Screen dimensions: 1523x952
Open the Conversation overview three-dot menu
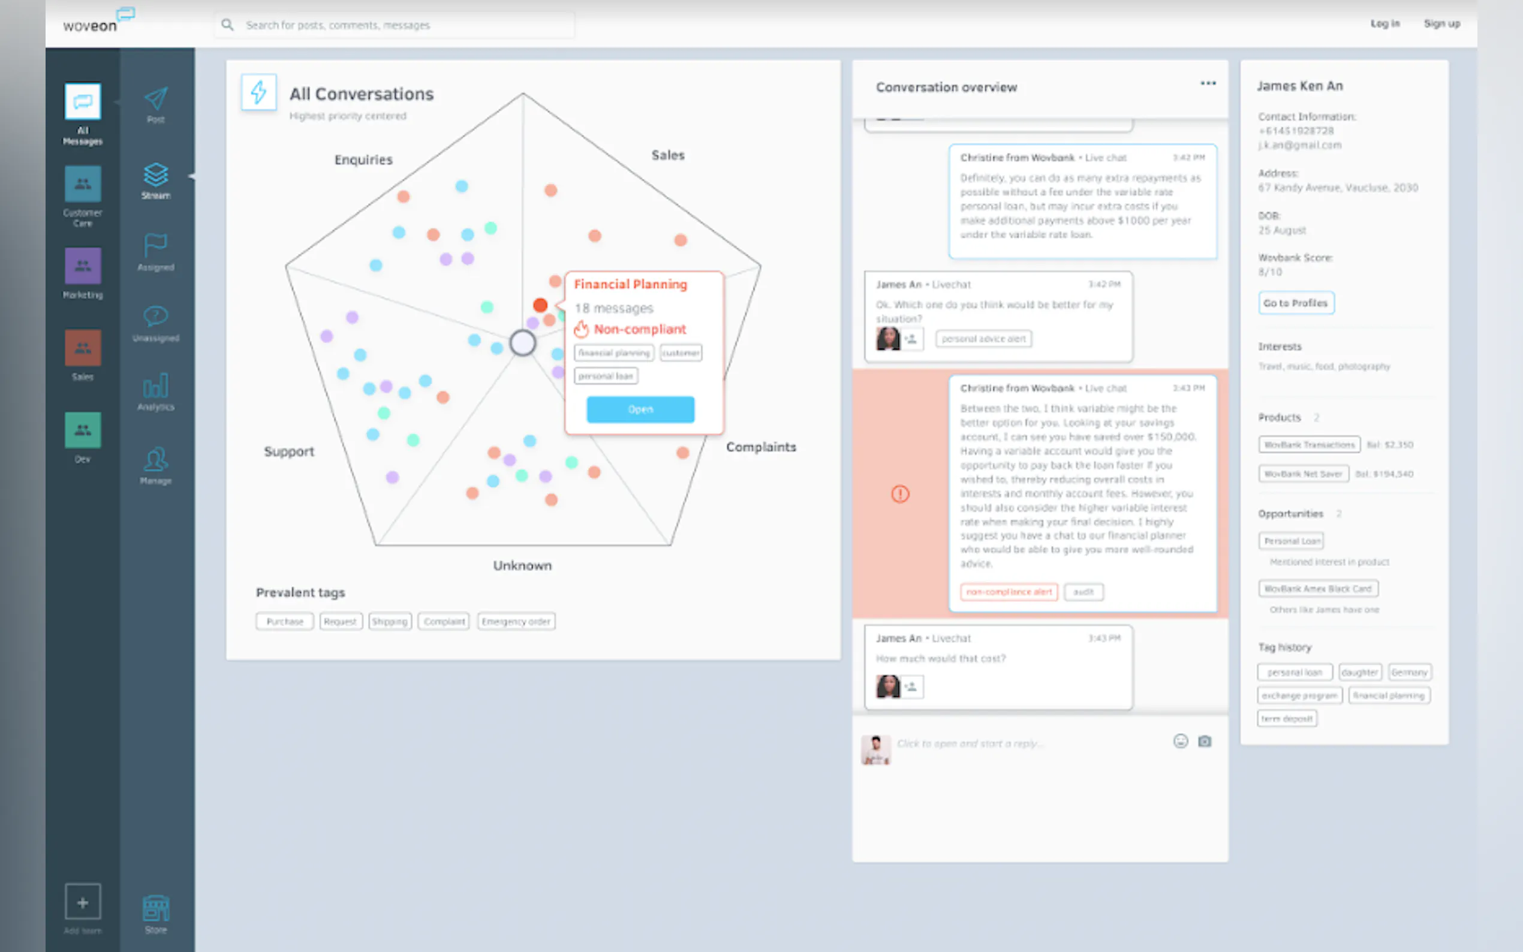click(x=1208, y=84)
